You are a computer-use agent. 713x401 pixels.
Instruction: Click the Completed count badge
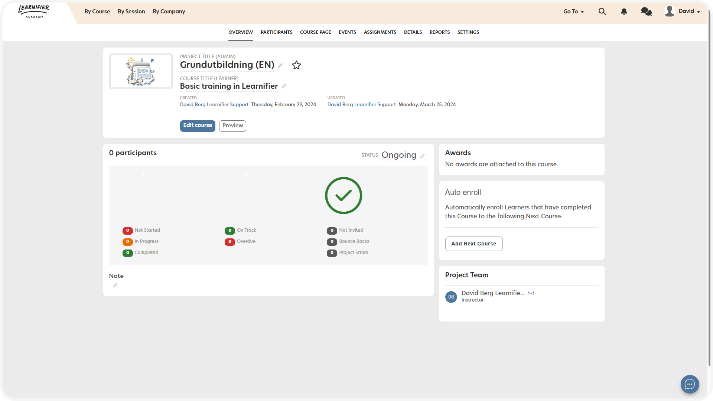pyautogui.click(x=127, y=253)
